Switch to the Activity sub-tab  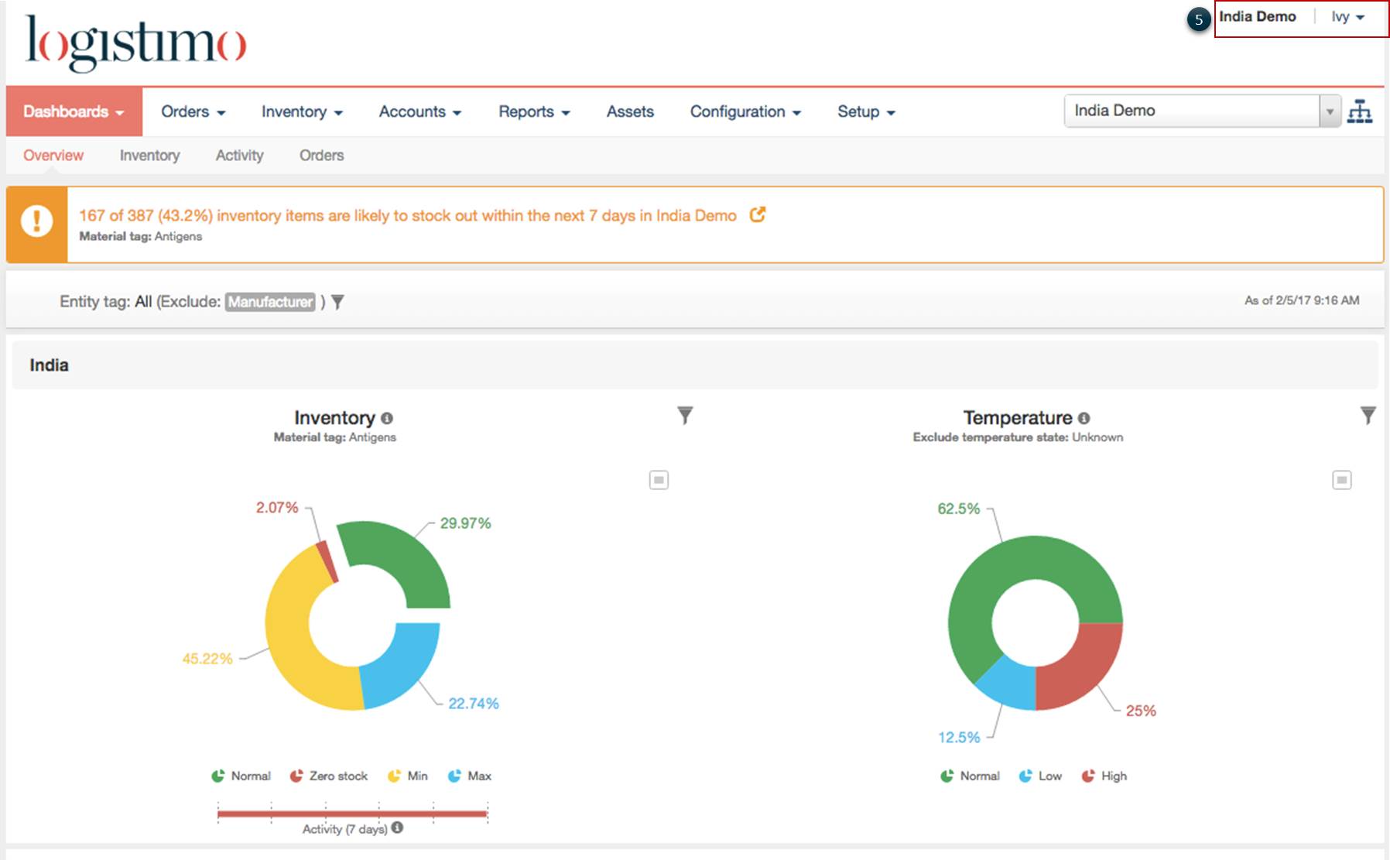tap(240, 155)
